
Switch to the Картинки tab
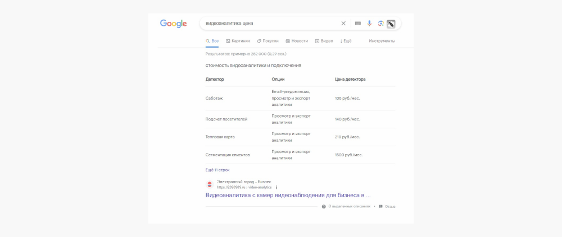pos(237,41)
